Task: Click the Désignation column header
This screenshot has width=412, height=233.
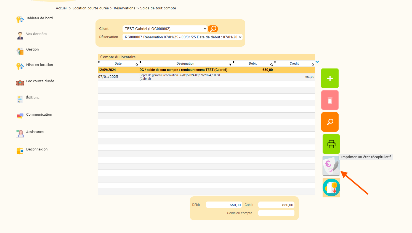Action: coord(185,63)
